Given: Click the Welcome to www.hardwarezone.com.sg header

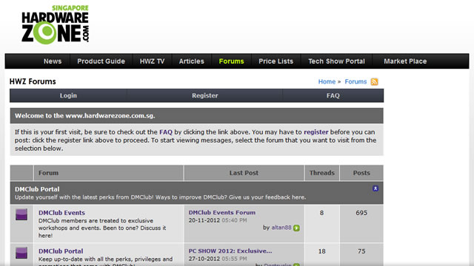Looking at the screenshot, I should click(196, 116).
